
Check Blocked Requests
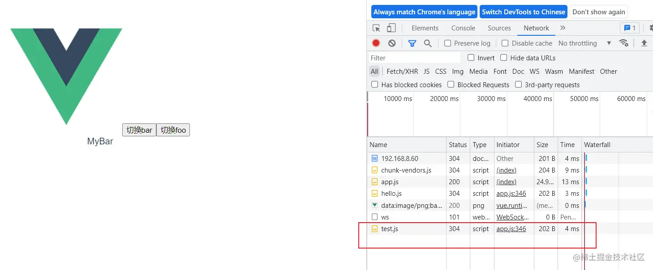(451, 84)
